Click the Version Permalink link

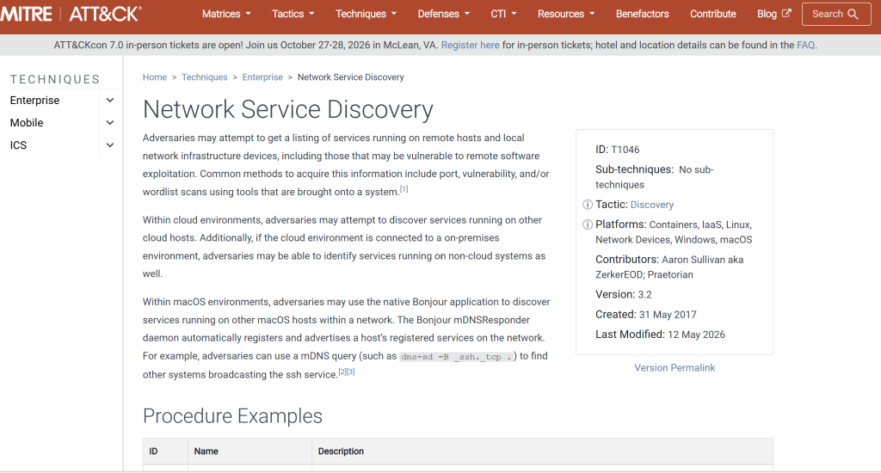click(x=675, y=368)
